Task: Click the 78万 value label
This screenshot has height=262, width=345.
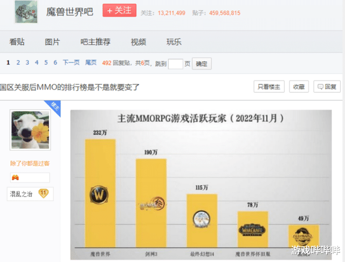Action: tap(253, 205)
